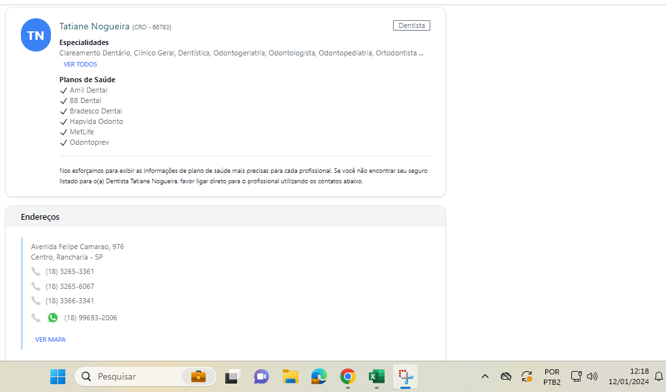This screenshot has width=666, height=392.
Task: Click phone number (18) 3265-3361
Action: pyautogui.click(x=70, y=271)
